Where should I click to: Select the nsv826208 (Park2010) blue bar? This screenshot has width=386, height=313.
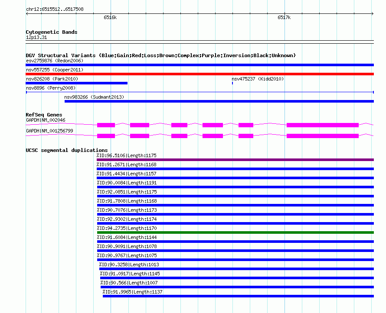click(77, 83)
